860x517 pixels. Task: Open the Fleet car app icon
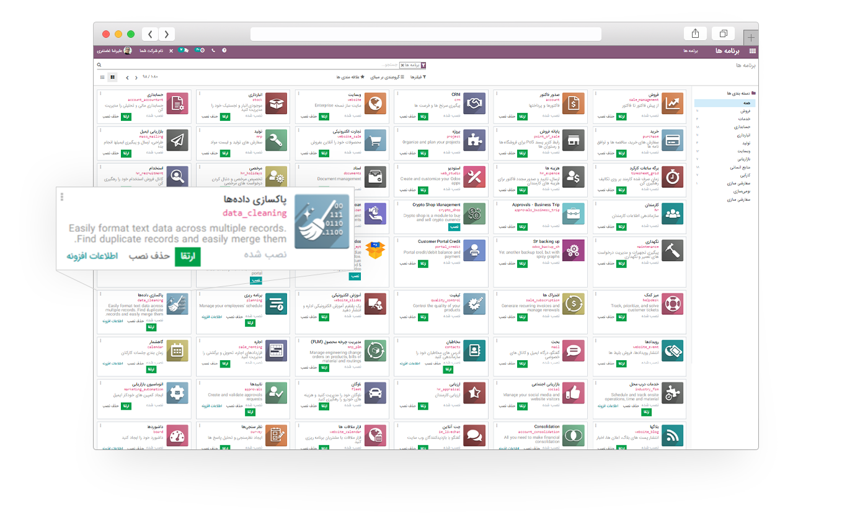click(375, 391)
